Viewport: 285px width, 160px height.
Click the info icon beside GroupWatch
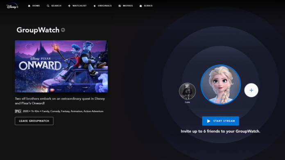click(x=63, y=30)
